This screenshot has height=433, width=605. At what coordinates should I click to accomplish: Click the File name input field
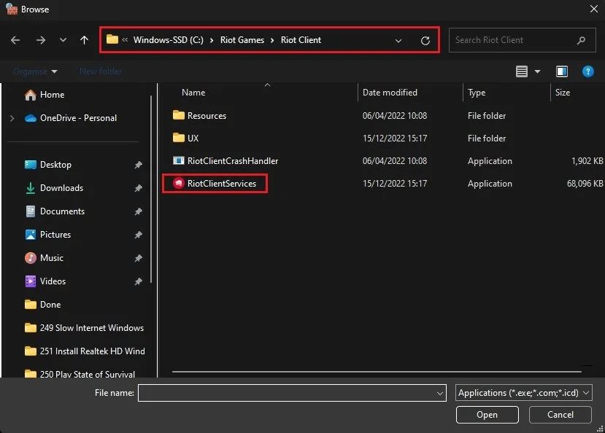(292, 393)
